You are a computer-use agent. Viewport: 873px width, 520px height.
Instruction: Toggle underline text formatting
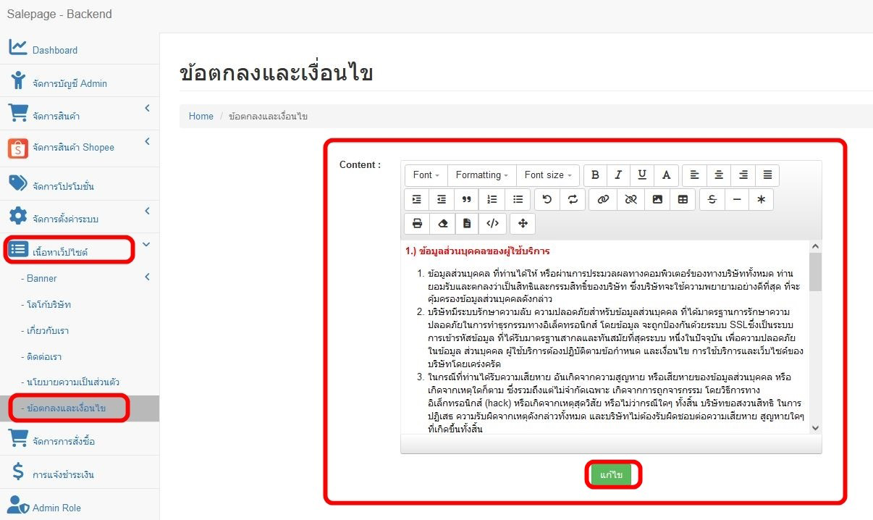coord(642,175)
